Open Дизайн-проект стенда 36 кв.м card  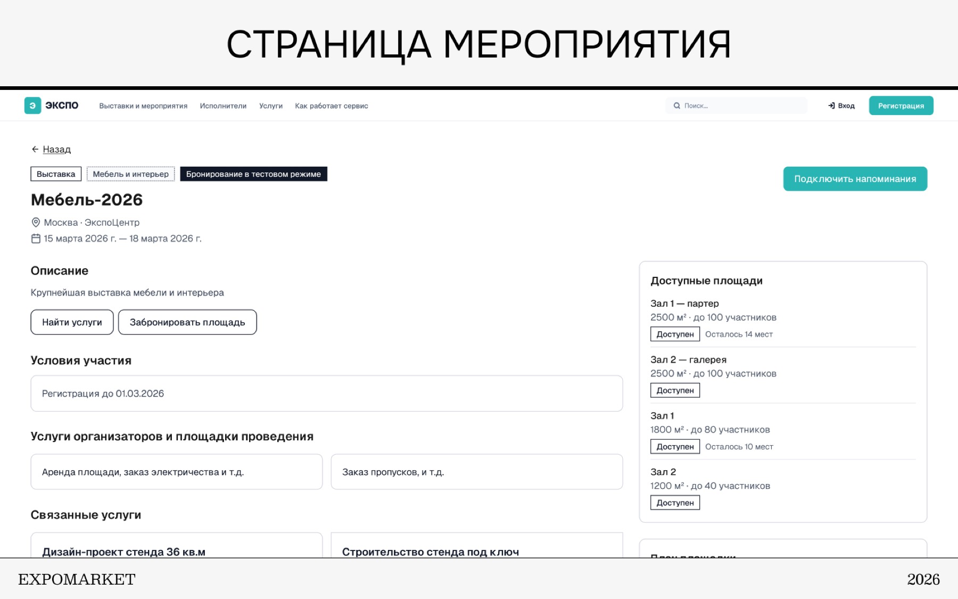pyautogui.click(x=177, y=546)
